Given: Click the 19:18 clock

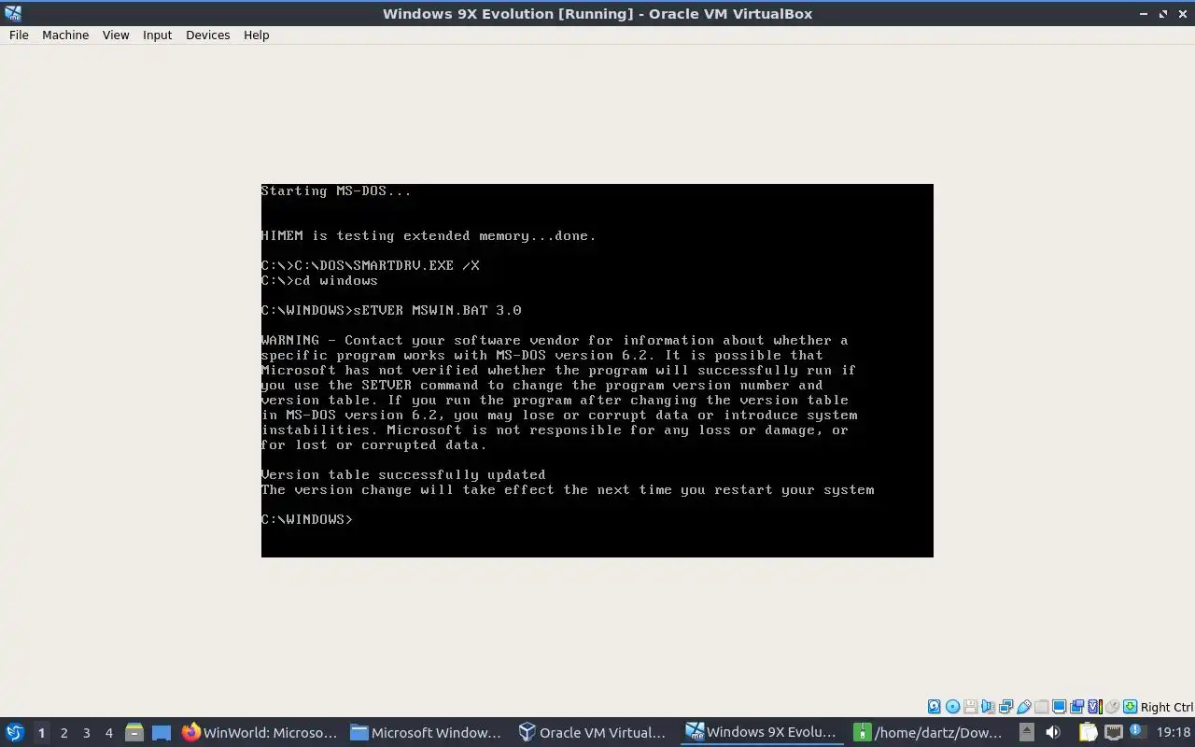Looking at the screenshot, I should [x=1174, y=733].
